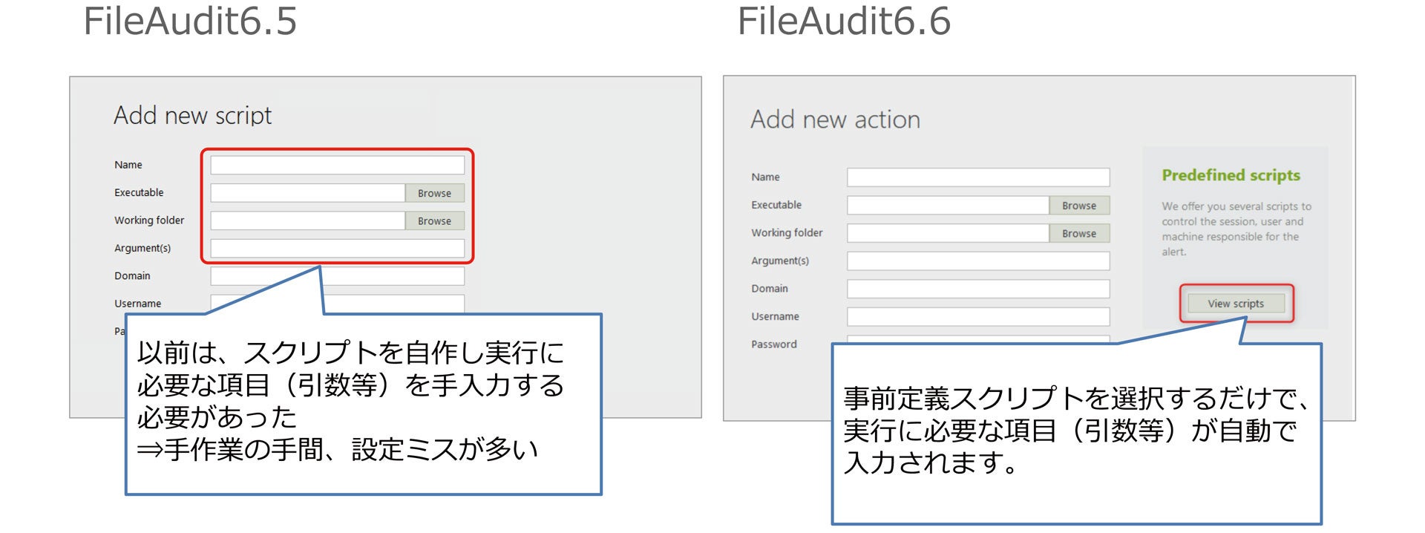This screenshot has height=533, width=1425.
Task: Click the Working folder field in Add new script
Action: point(307,220)
